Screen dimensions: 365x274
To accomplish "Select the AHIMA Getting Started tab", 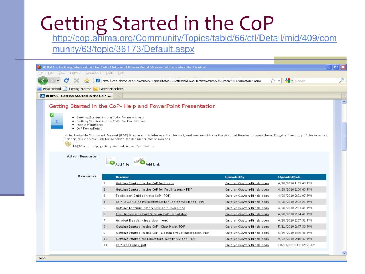I will [x=75, y=96].
